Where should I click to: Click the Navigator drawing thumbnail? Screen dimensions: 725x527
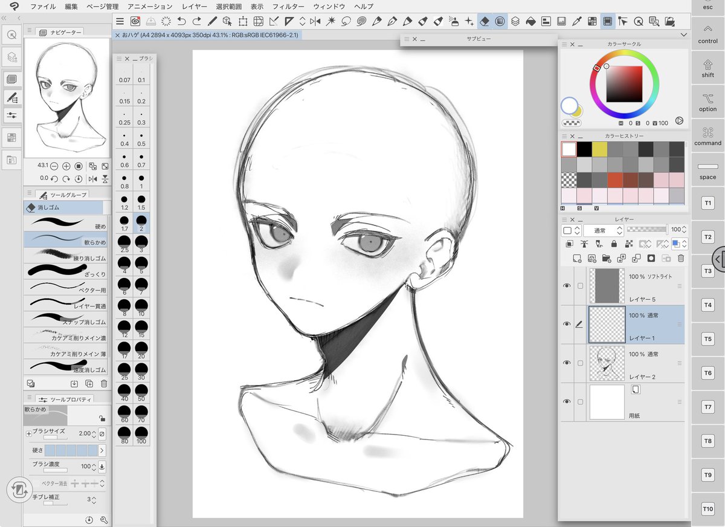tap(67, 99)
